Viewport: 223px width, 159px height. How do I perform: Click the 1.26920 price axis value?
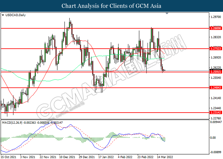[216, 58]
